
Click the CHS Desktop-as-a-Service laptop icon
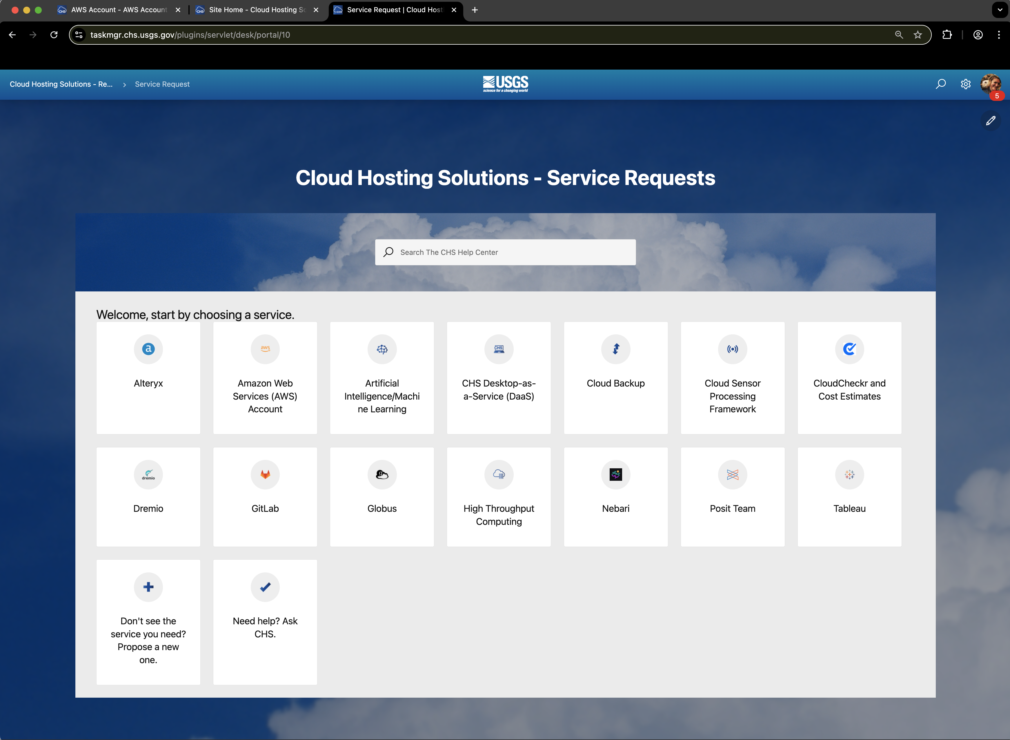point(499,349)
